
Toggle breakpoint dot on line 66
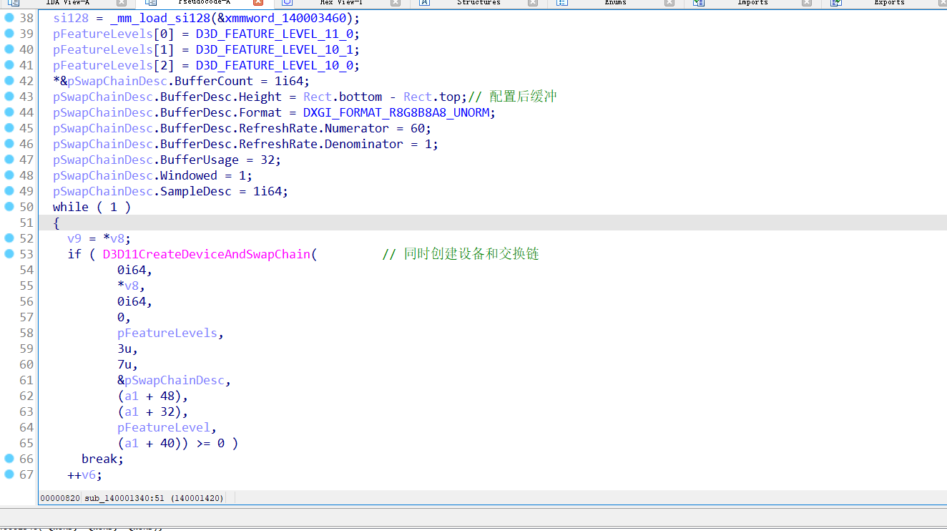point(9,459)
